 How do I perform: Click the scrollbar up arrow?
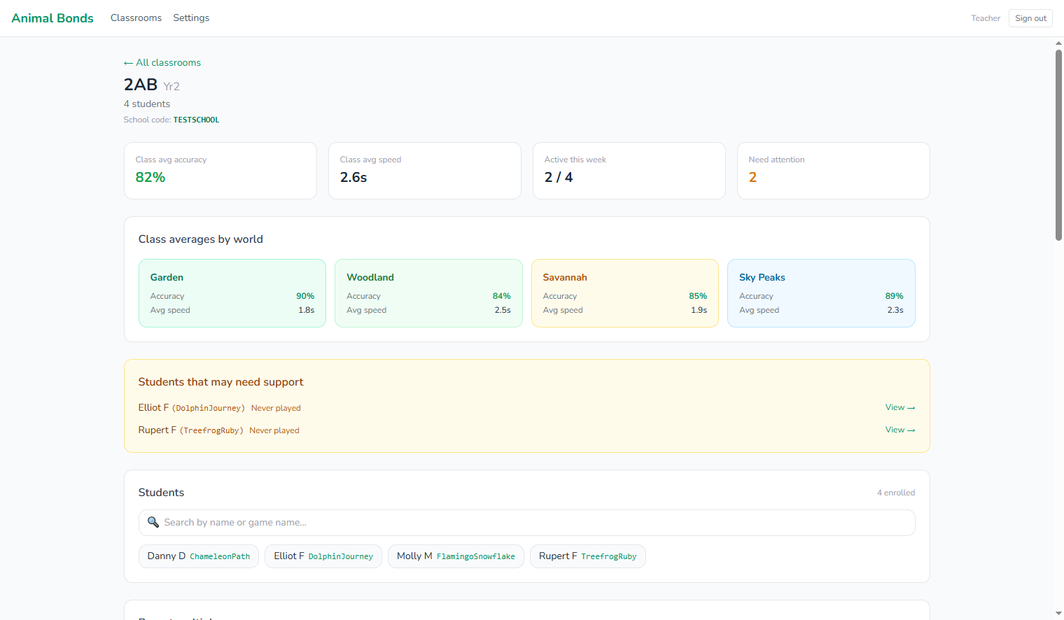(1059, 43)
